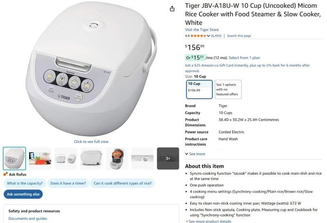327x223 pixels.
Task: Click the share icon above product image
Action: [x=172, y=9]
